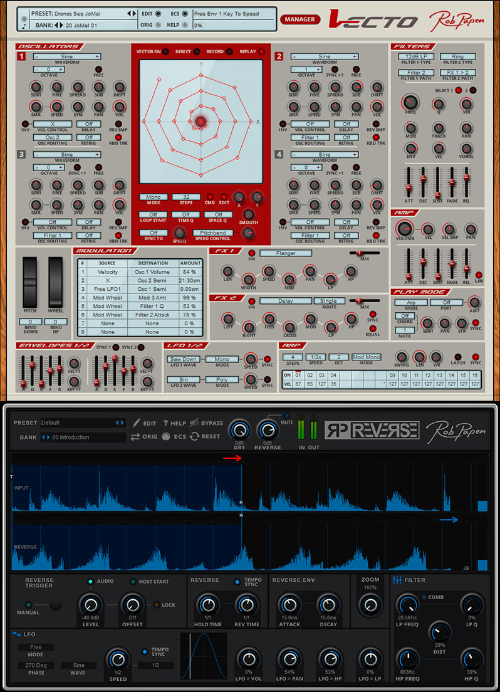Screen dimensions: 500x692
Task: Open the Delay FX 2 type dropdown
Action: (286, 301)
